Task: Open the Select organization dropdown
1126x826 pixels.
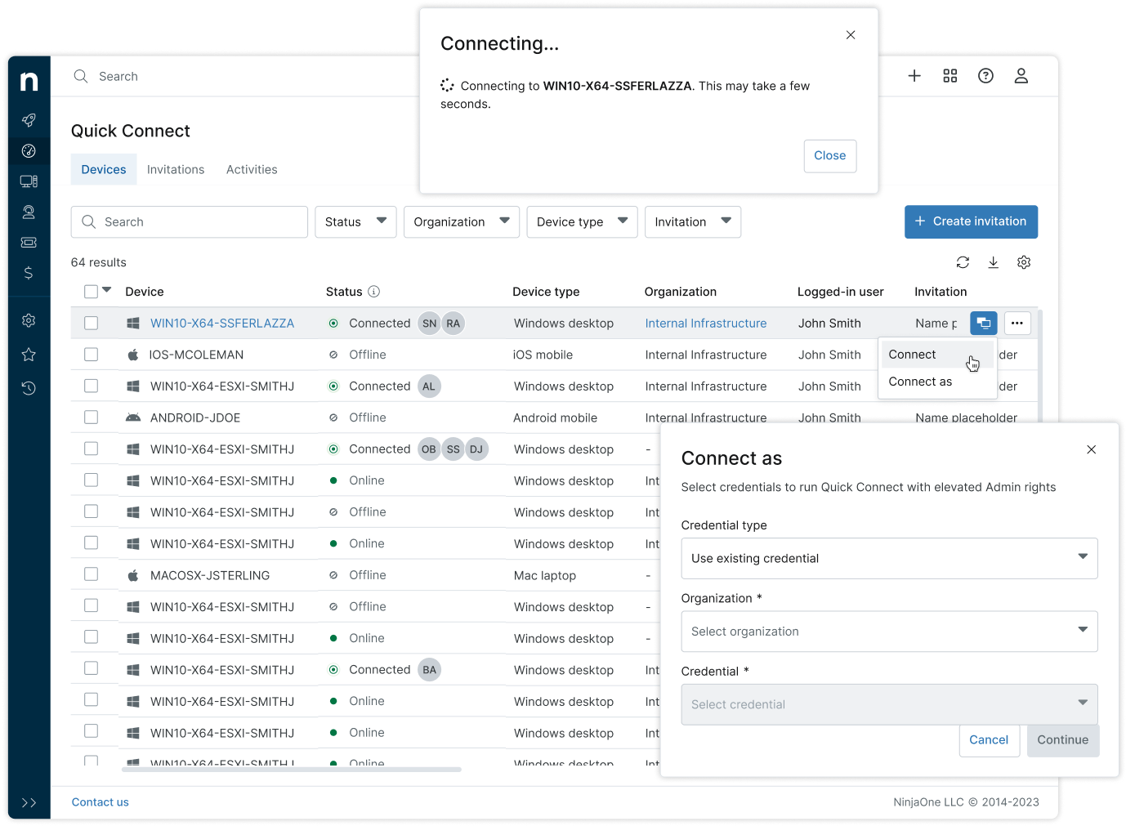Action: (x=888, y=632)
